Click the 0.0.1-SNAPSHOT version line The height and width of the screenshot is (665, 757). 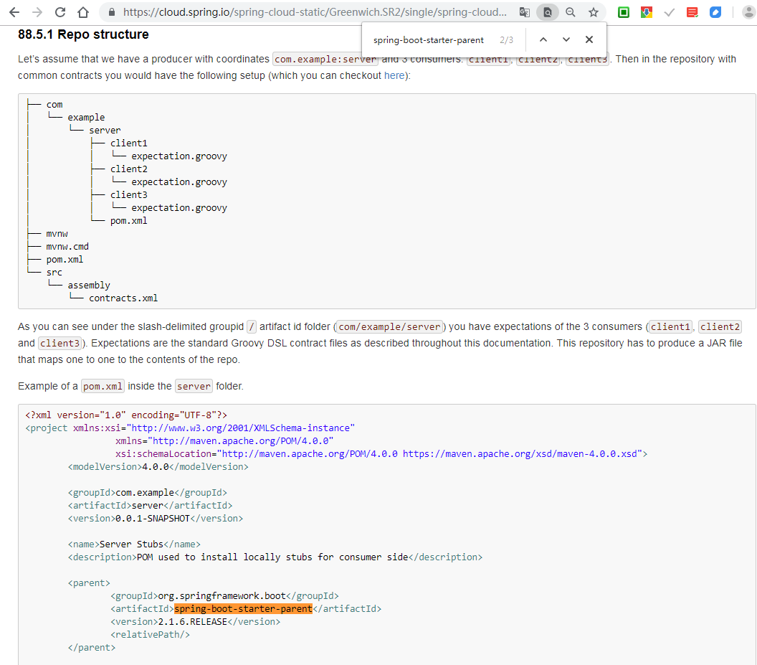tap(156, 519)
